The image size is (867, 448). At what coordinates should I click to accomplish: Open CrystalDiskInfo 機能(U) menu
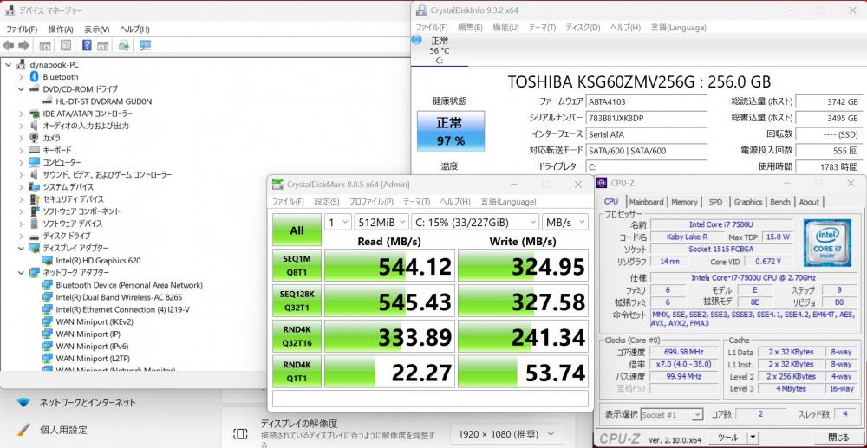click(505, 27)
